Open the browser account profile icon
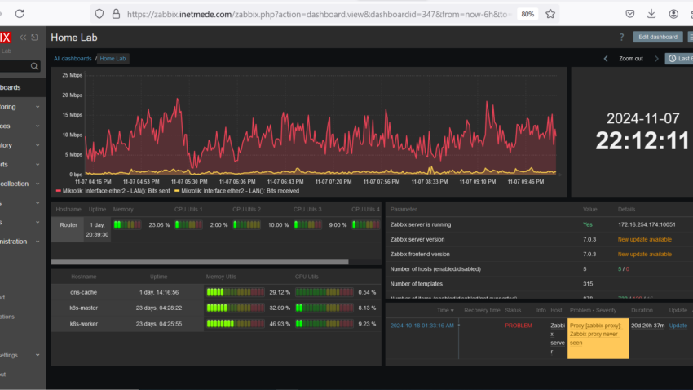The height and width of the screenshot is (390, 693). [x=673, y=14]
